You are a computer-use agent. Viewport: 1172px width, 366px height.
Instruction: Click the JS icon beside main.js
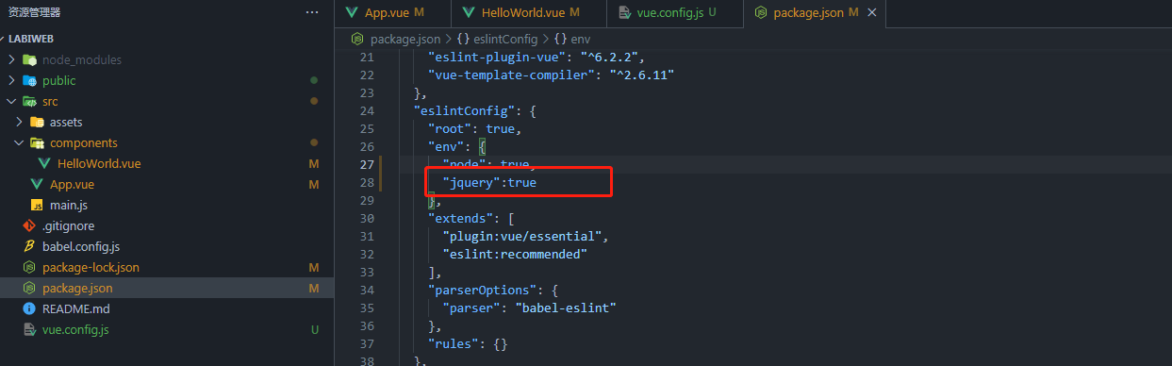point(37,205)
